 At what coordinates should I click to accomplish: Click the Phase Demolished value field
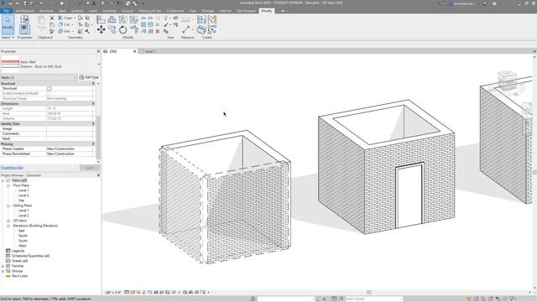pyautogui.click(x=69, y=154)
